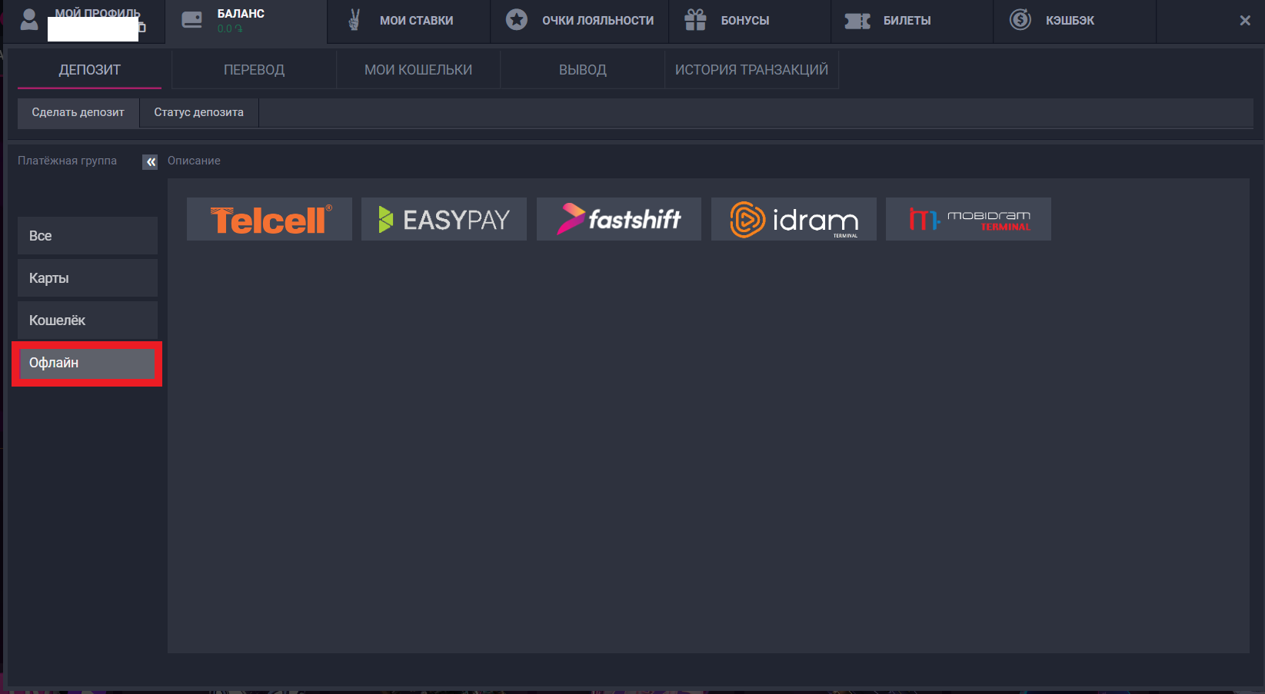Image resolution: width=1265 pixels, height=694 pixels.
Task: Open the ОЧКИ ЛОЯЛЬНОСТИ section
Action: [x=580, y=22]
